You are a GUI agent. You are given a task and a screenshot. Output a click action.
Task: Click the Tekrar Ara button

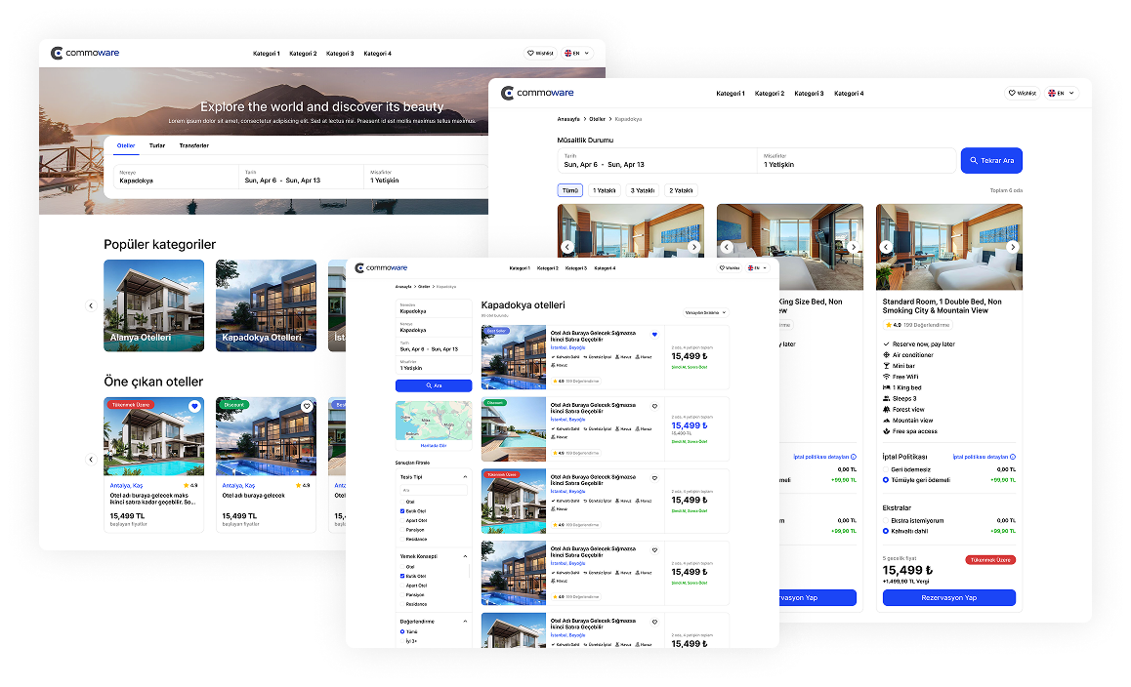pos(990,160)
